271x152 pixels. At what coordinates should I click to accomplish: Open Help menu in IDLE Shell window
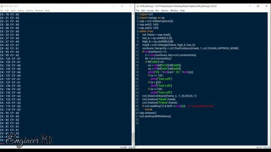coord(47,11)
